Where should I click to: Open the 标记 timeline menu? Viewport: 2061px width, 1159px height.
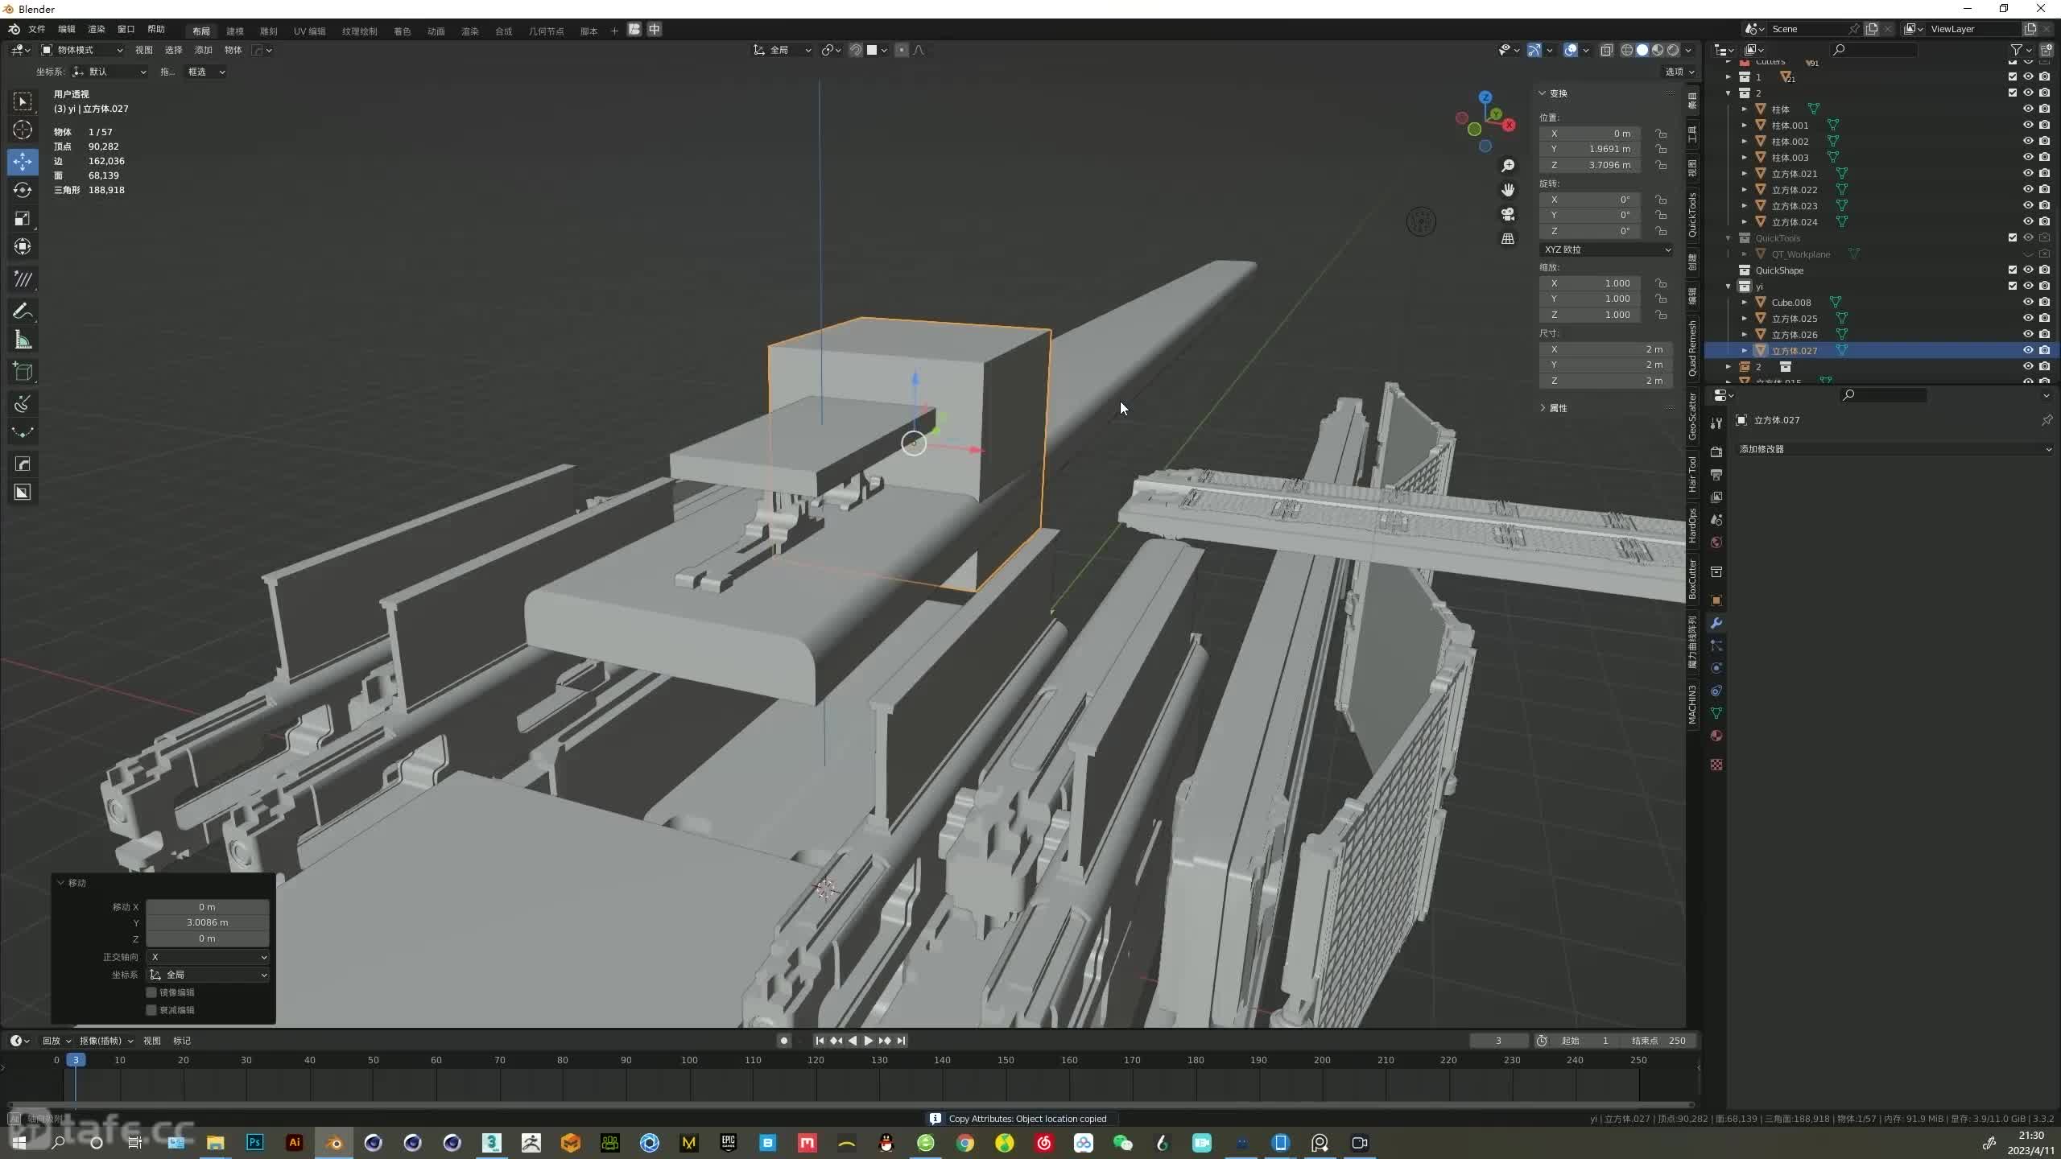182,1041
